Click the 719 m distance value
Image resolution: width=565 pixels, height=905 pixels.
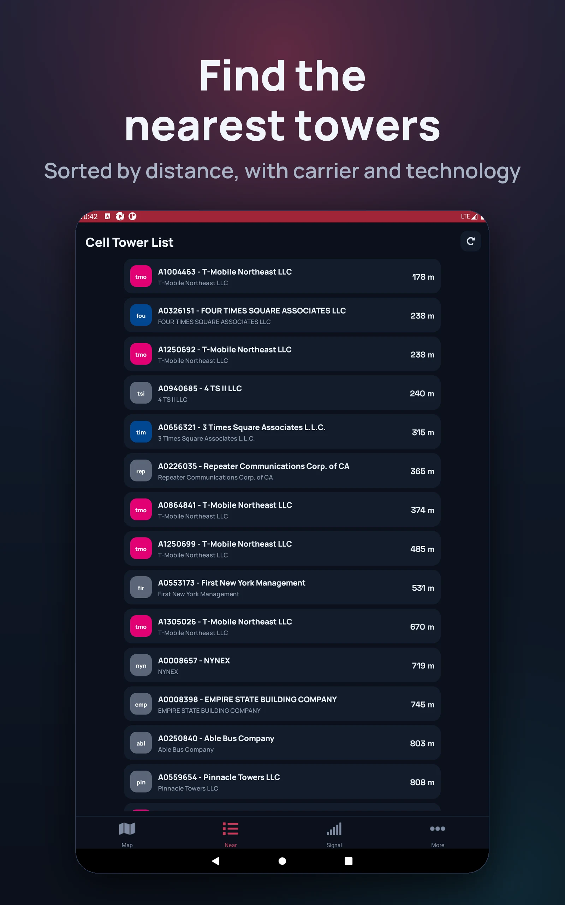point(423,666)
